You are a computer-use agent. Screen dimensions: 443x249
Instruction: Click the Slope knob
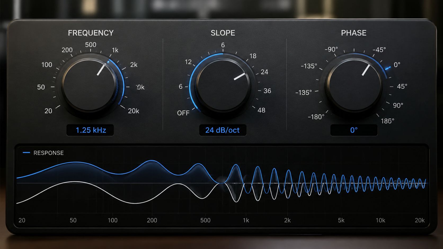[223, 85]
